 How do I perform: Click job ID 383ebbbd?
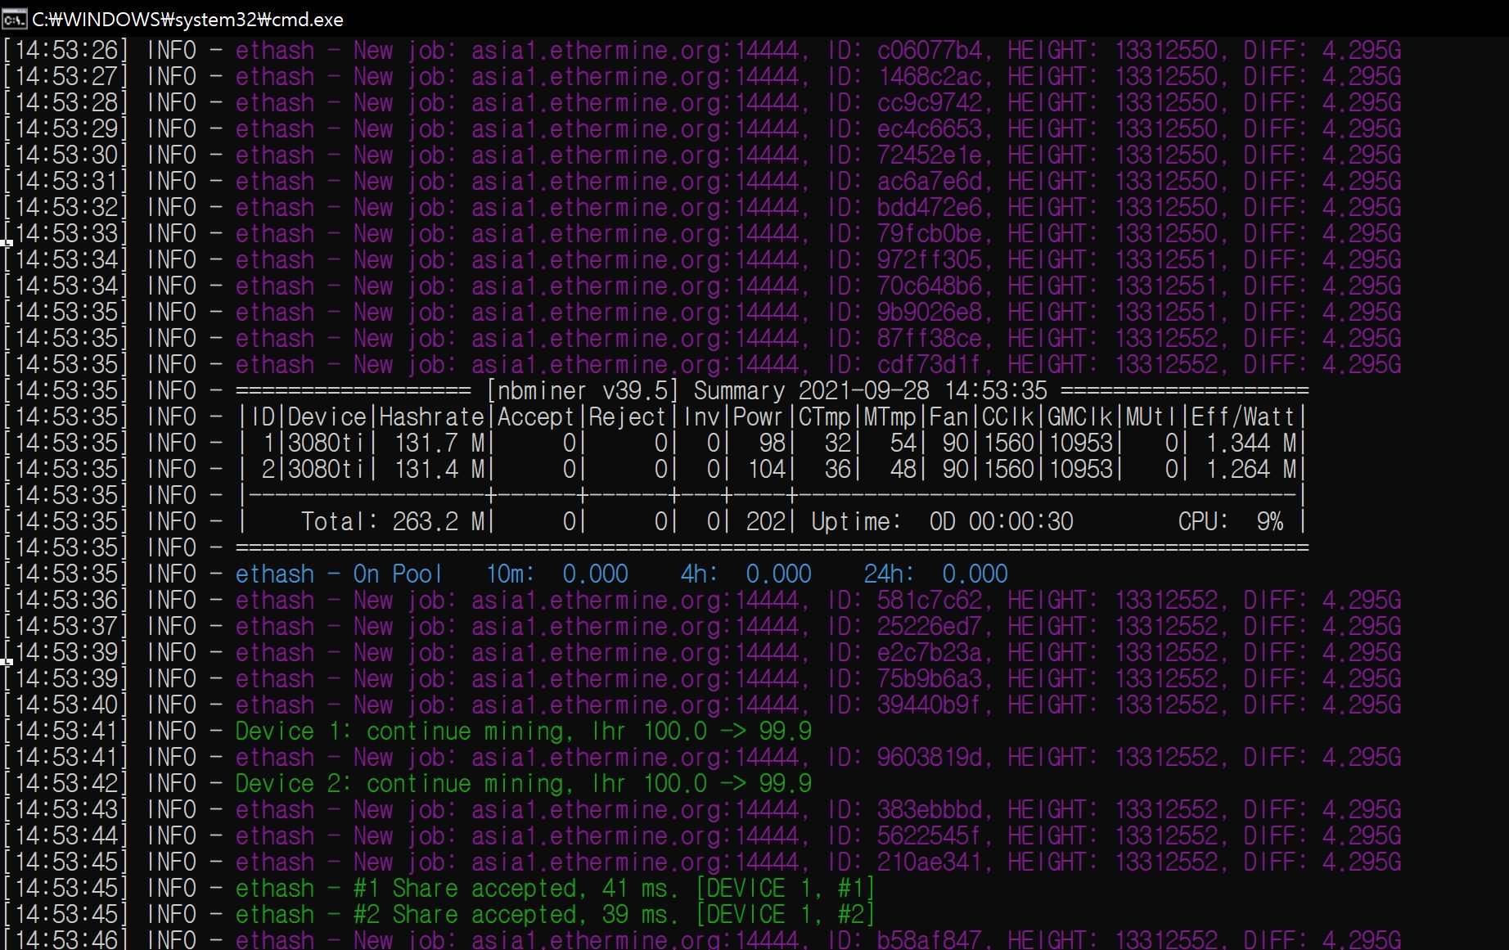coord(930,810)
